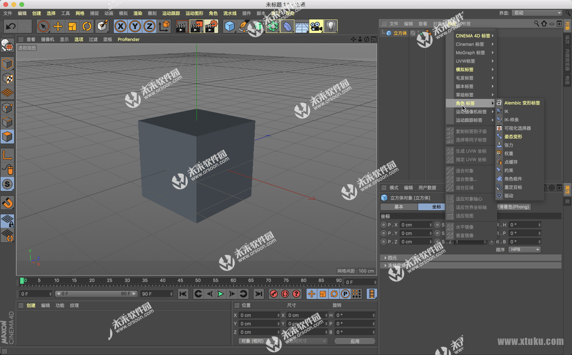Choose 姿态变形 tag entry
The height and width of the screenshot is (355, 572).
[x=520, y=137]
